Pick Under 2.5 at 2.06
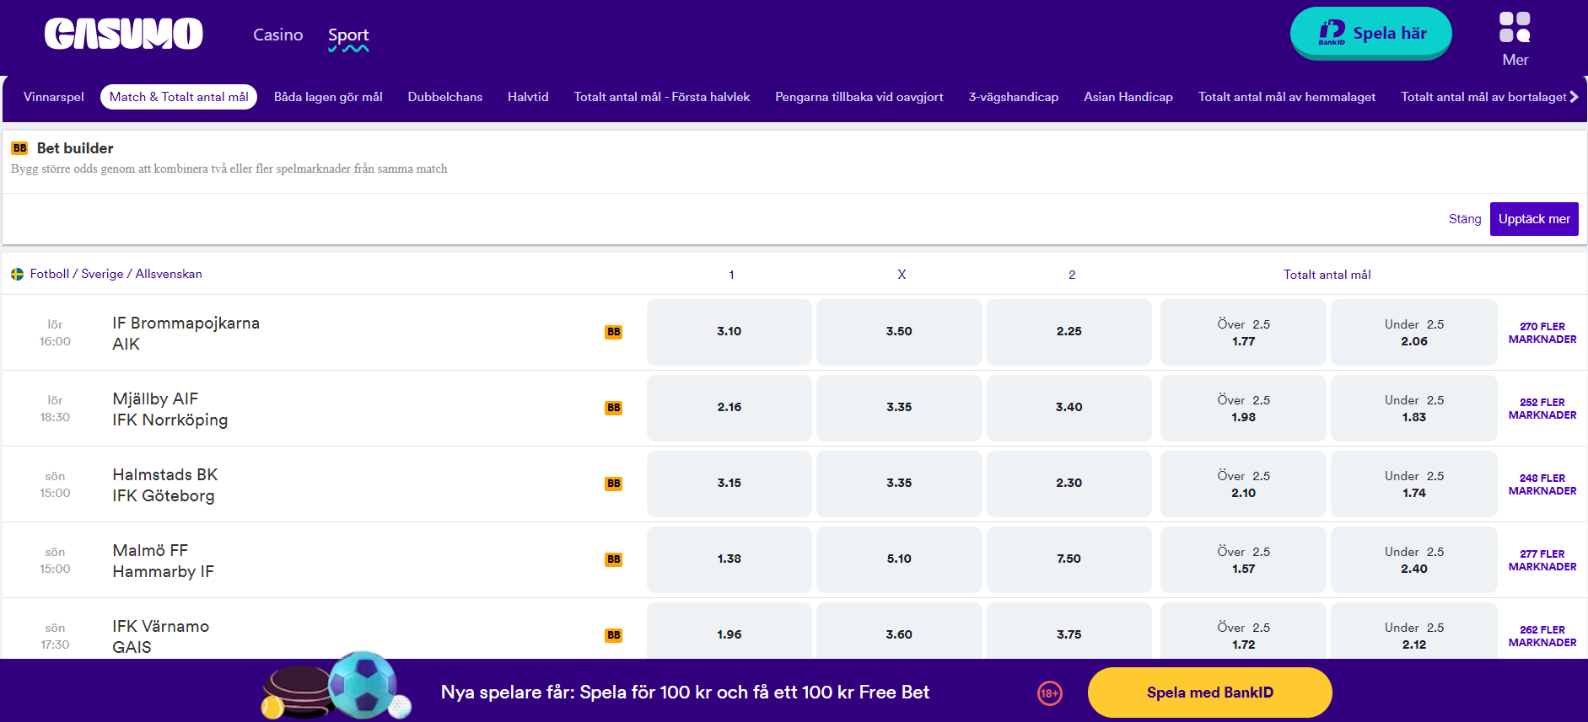The width and height of the screenshot is (1588, 722). (1414, 332)
